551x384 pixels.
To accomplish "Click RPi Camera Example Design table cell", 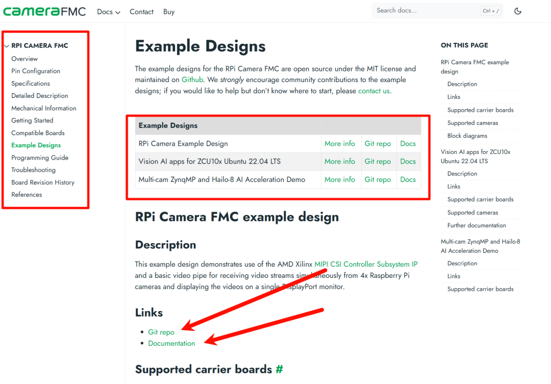I will click(228, 144).
